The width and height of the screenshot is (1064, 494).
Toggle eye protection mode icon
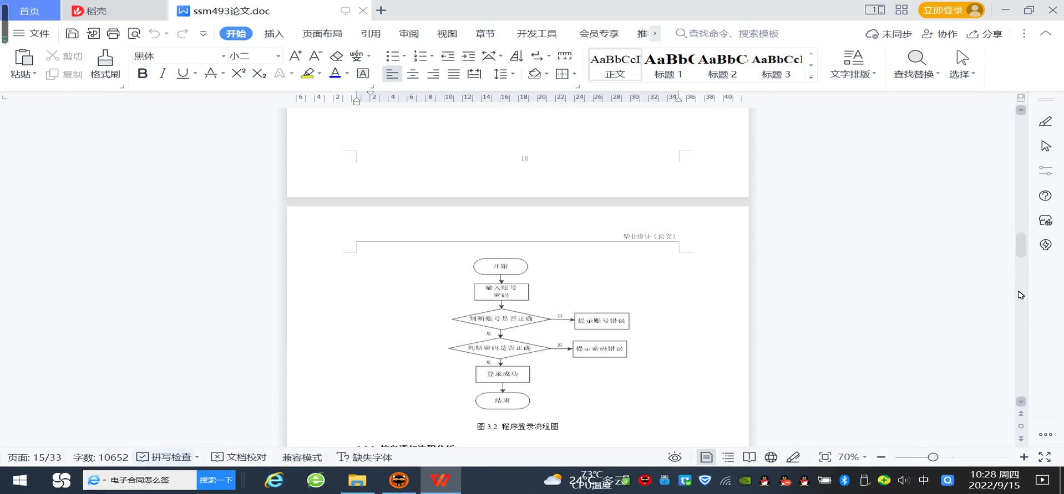point(675,457)
